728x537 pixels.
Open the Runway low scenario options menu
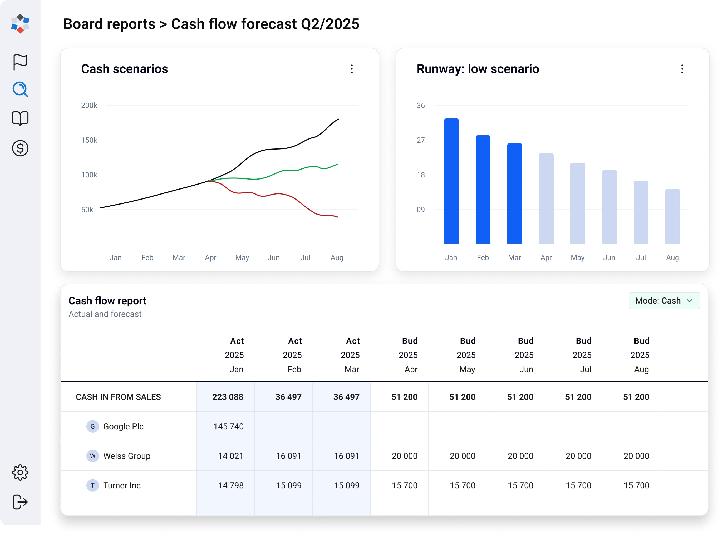(682, 69)
